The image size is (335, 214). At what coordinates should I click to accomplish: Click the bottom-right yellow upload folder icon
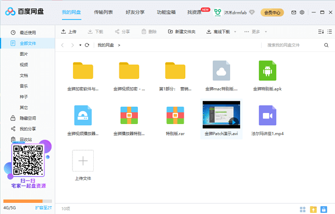pos(313,209)
